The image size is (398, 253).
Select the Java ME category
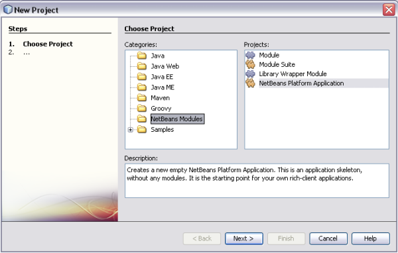(163, 87)
